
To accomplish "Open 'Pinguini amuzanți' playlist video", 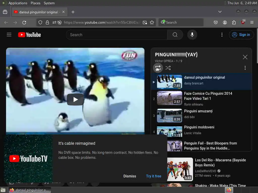I will click(x=198, y=111).
